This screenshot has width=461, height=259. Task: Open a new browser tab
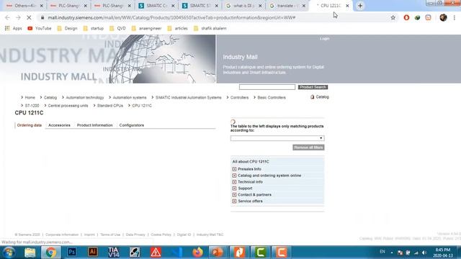coord(360,6)
